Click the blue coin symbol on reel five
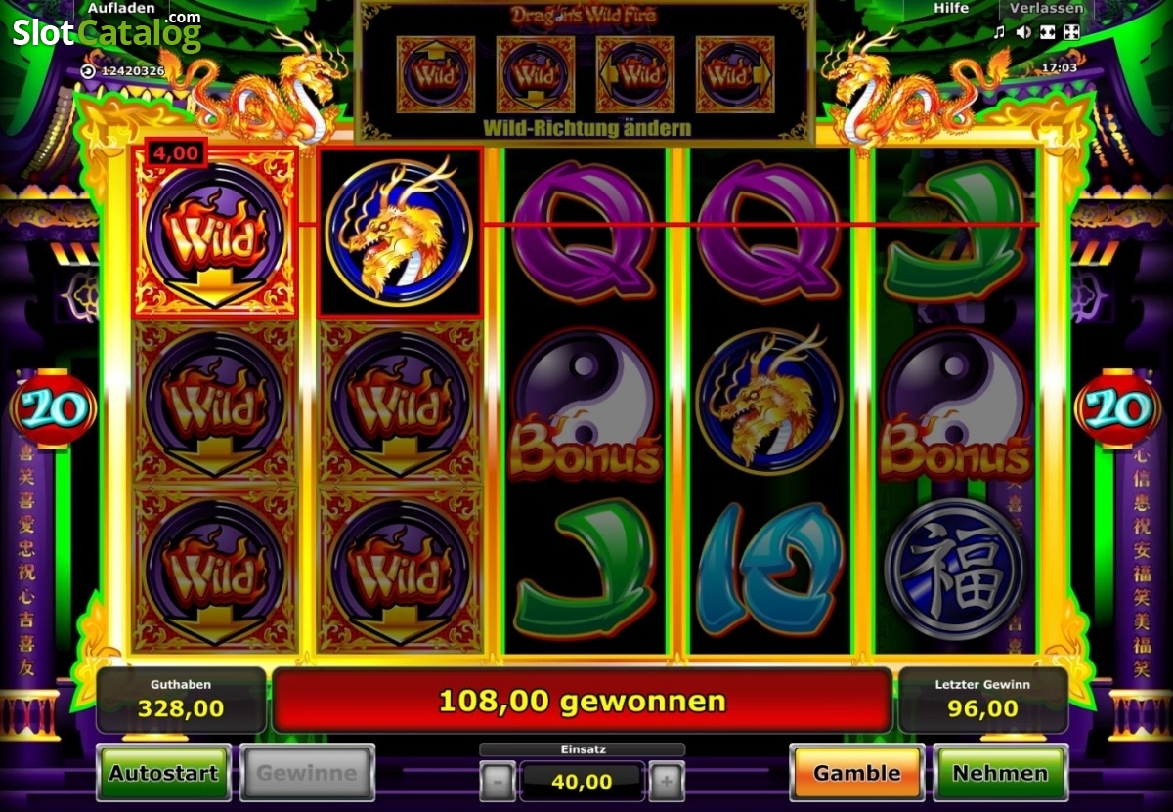Screen dimensions: 1173x812 click(x=954, y=570)
